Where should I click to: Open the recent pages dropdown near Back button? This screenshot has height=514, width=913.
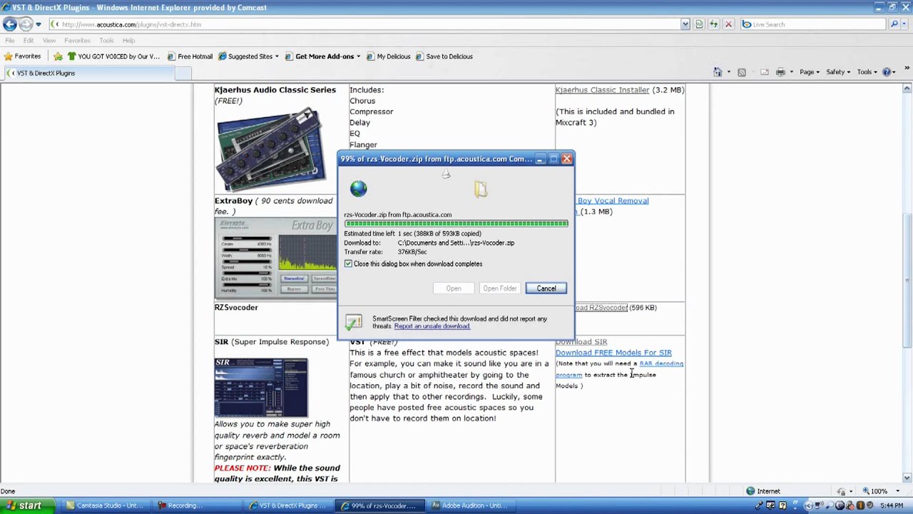click(39, 24)
